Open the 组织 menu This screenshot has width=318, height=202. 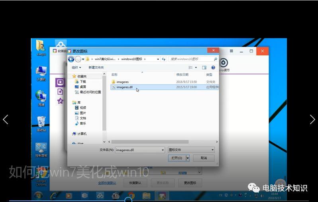point(76,67)
